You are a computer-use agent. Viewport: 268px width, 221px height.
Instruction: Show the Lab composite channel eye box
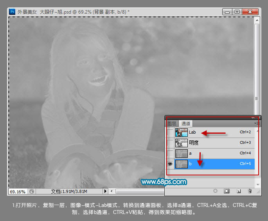170,132
